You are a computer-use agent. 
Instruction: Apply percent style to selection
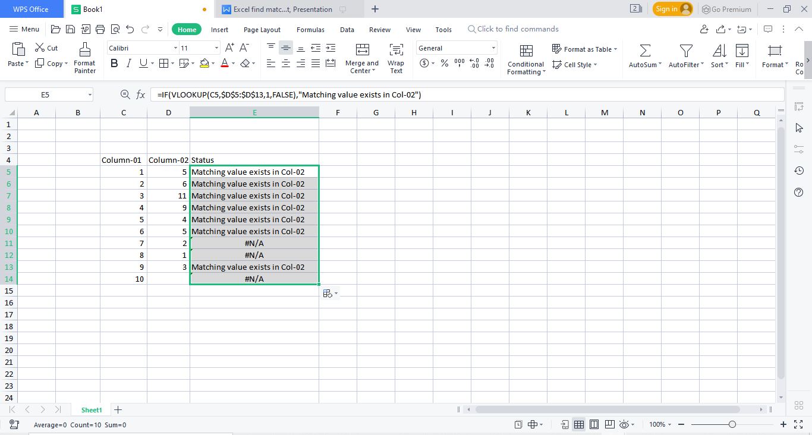[x=444, y=62]
